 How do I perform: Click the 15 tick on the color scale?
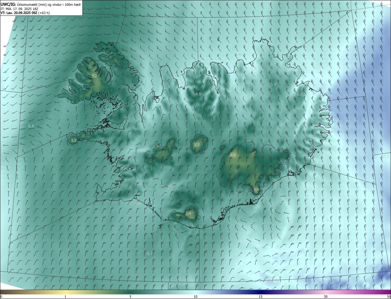(261, 297)
